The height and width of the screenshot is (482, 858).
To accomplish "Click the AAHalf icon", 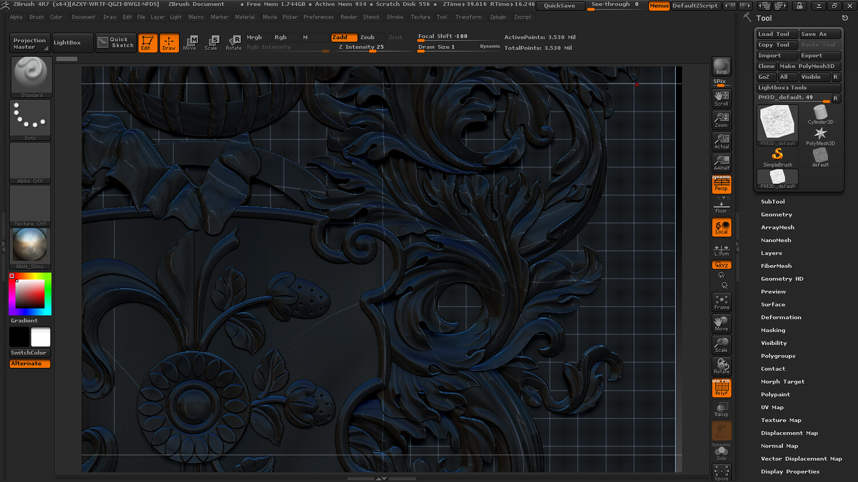I will coord(722,163).
